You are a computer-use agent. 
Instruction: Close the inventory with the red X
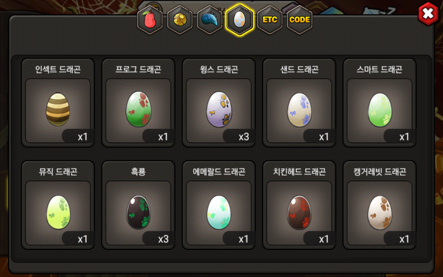tap(428, 14)
